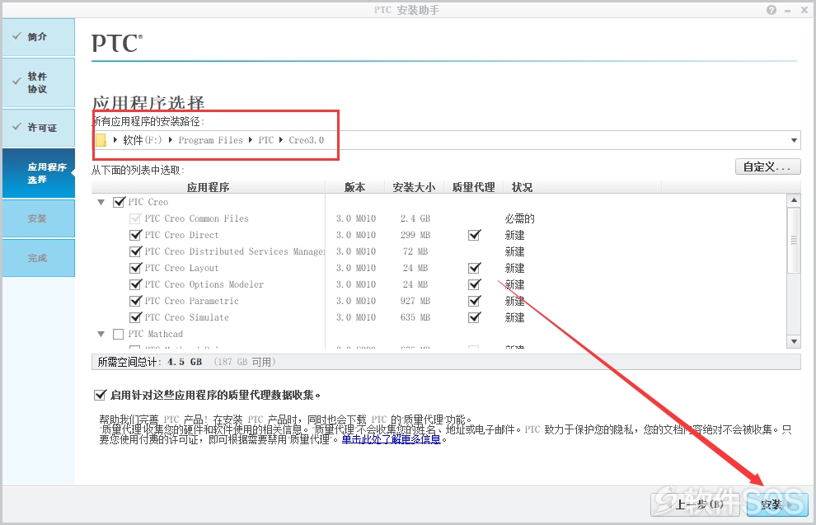Screen dimensions: 816x525
Task: Click scroll down arrow of application list
Action: (x=794, y=341)
